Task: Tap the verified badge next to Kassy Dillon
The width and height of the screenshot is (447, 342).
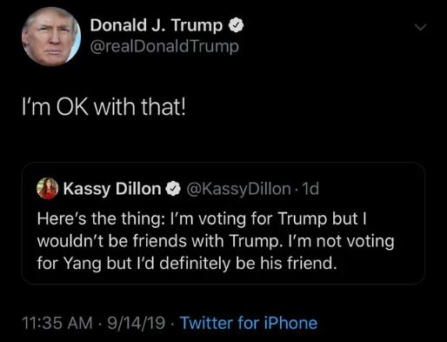Action: (173, 189)
